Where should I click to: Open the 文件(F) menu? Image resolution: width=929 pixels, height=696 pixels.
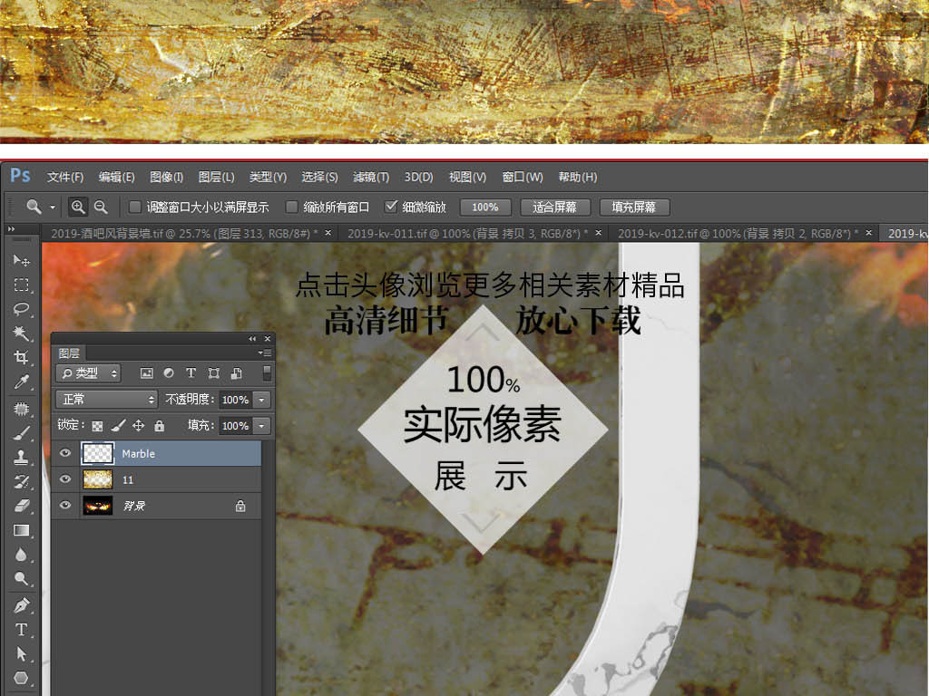65,177
